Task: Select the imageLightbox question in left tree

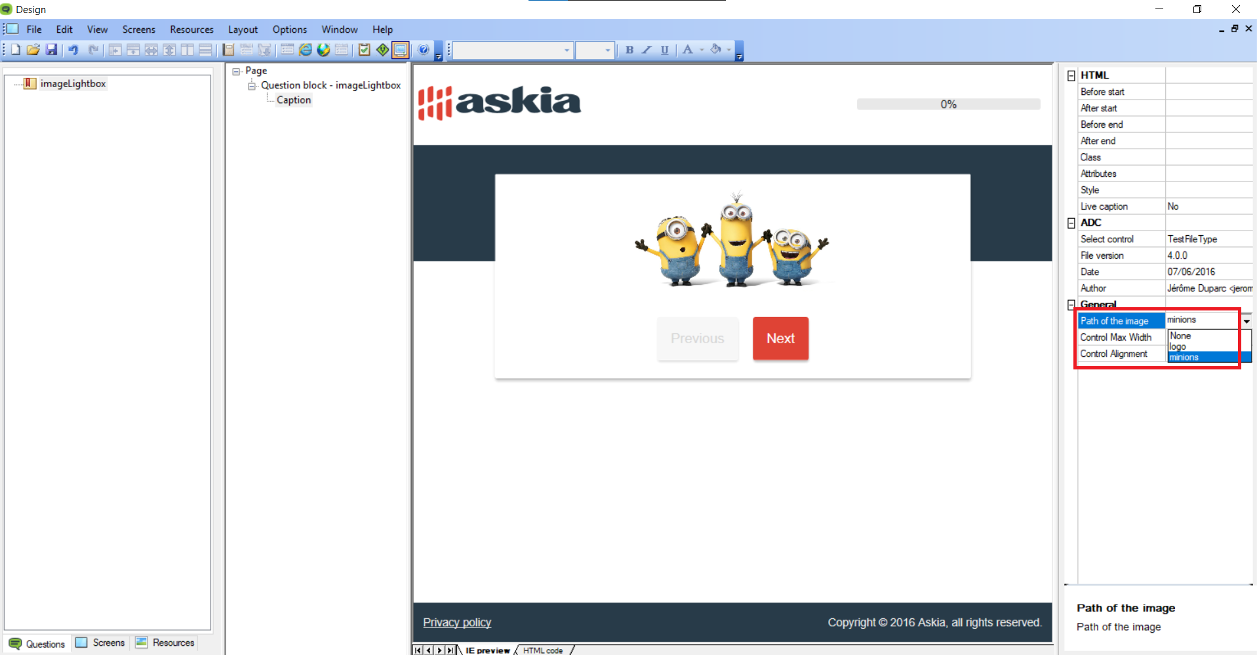Action: (x=73, y=84)
